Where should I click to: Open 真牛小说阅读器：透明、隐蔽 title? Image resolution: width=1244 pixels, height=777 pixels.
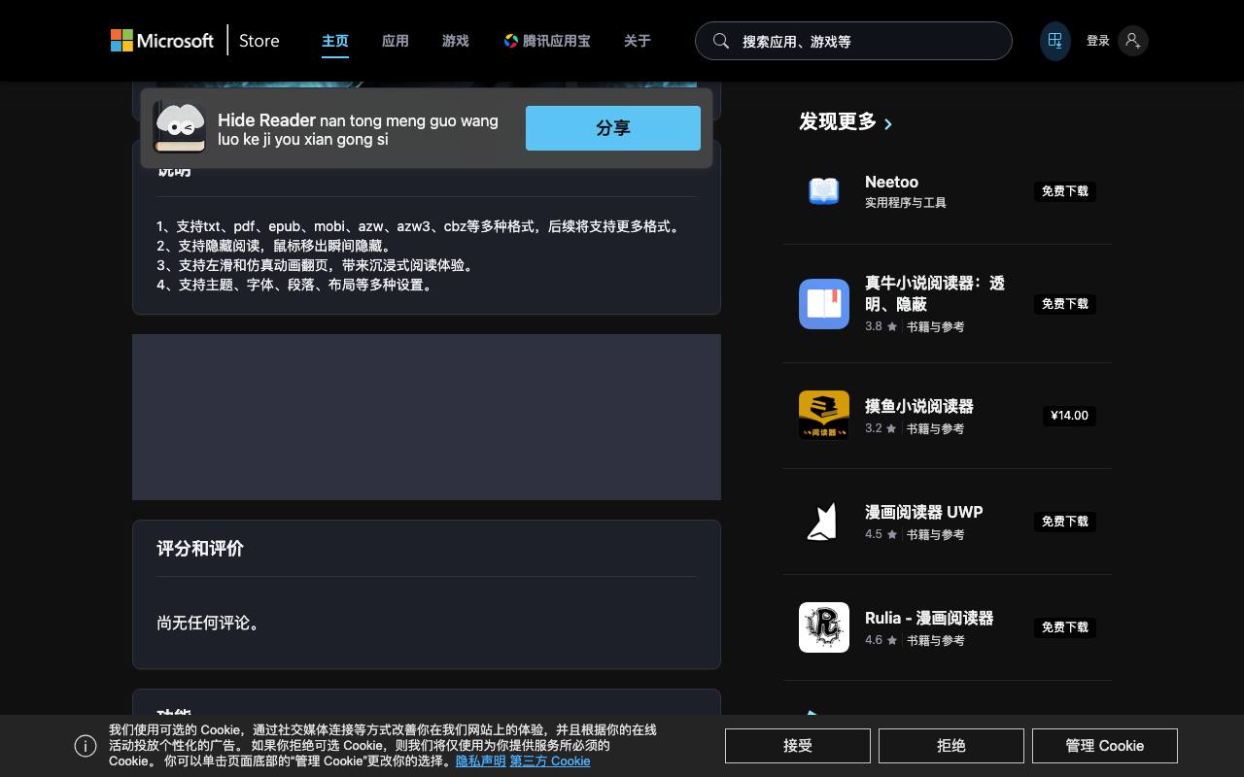click(x=935, y=293)
